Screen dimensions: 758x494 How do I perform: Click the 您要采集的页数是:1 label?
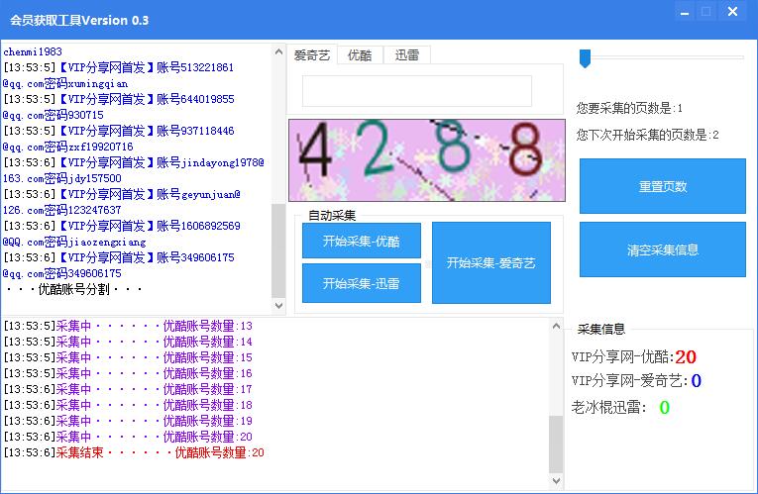point(629,108)
